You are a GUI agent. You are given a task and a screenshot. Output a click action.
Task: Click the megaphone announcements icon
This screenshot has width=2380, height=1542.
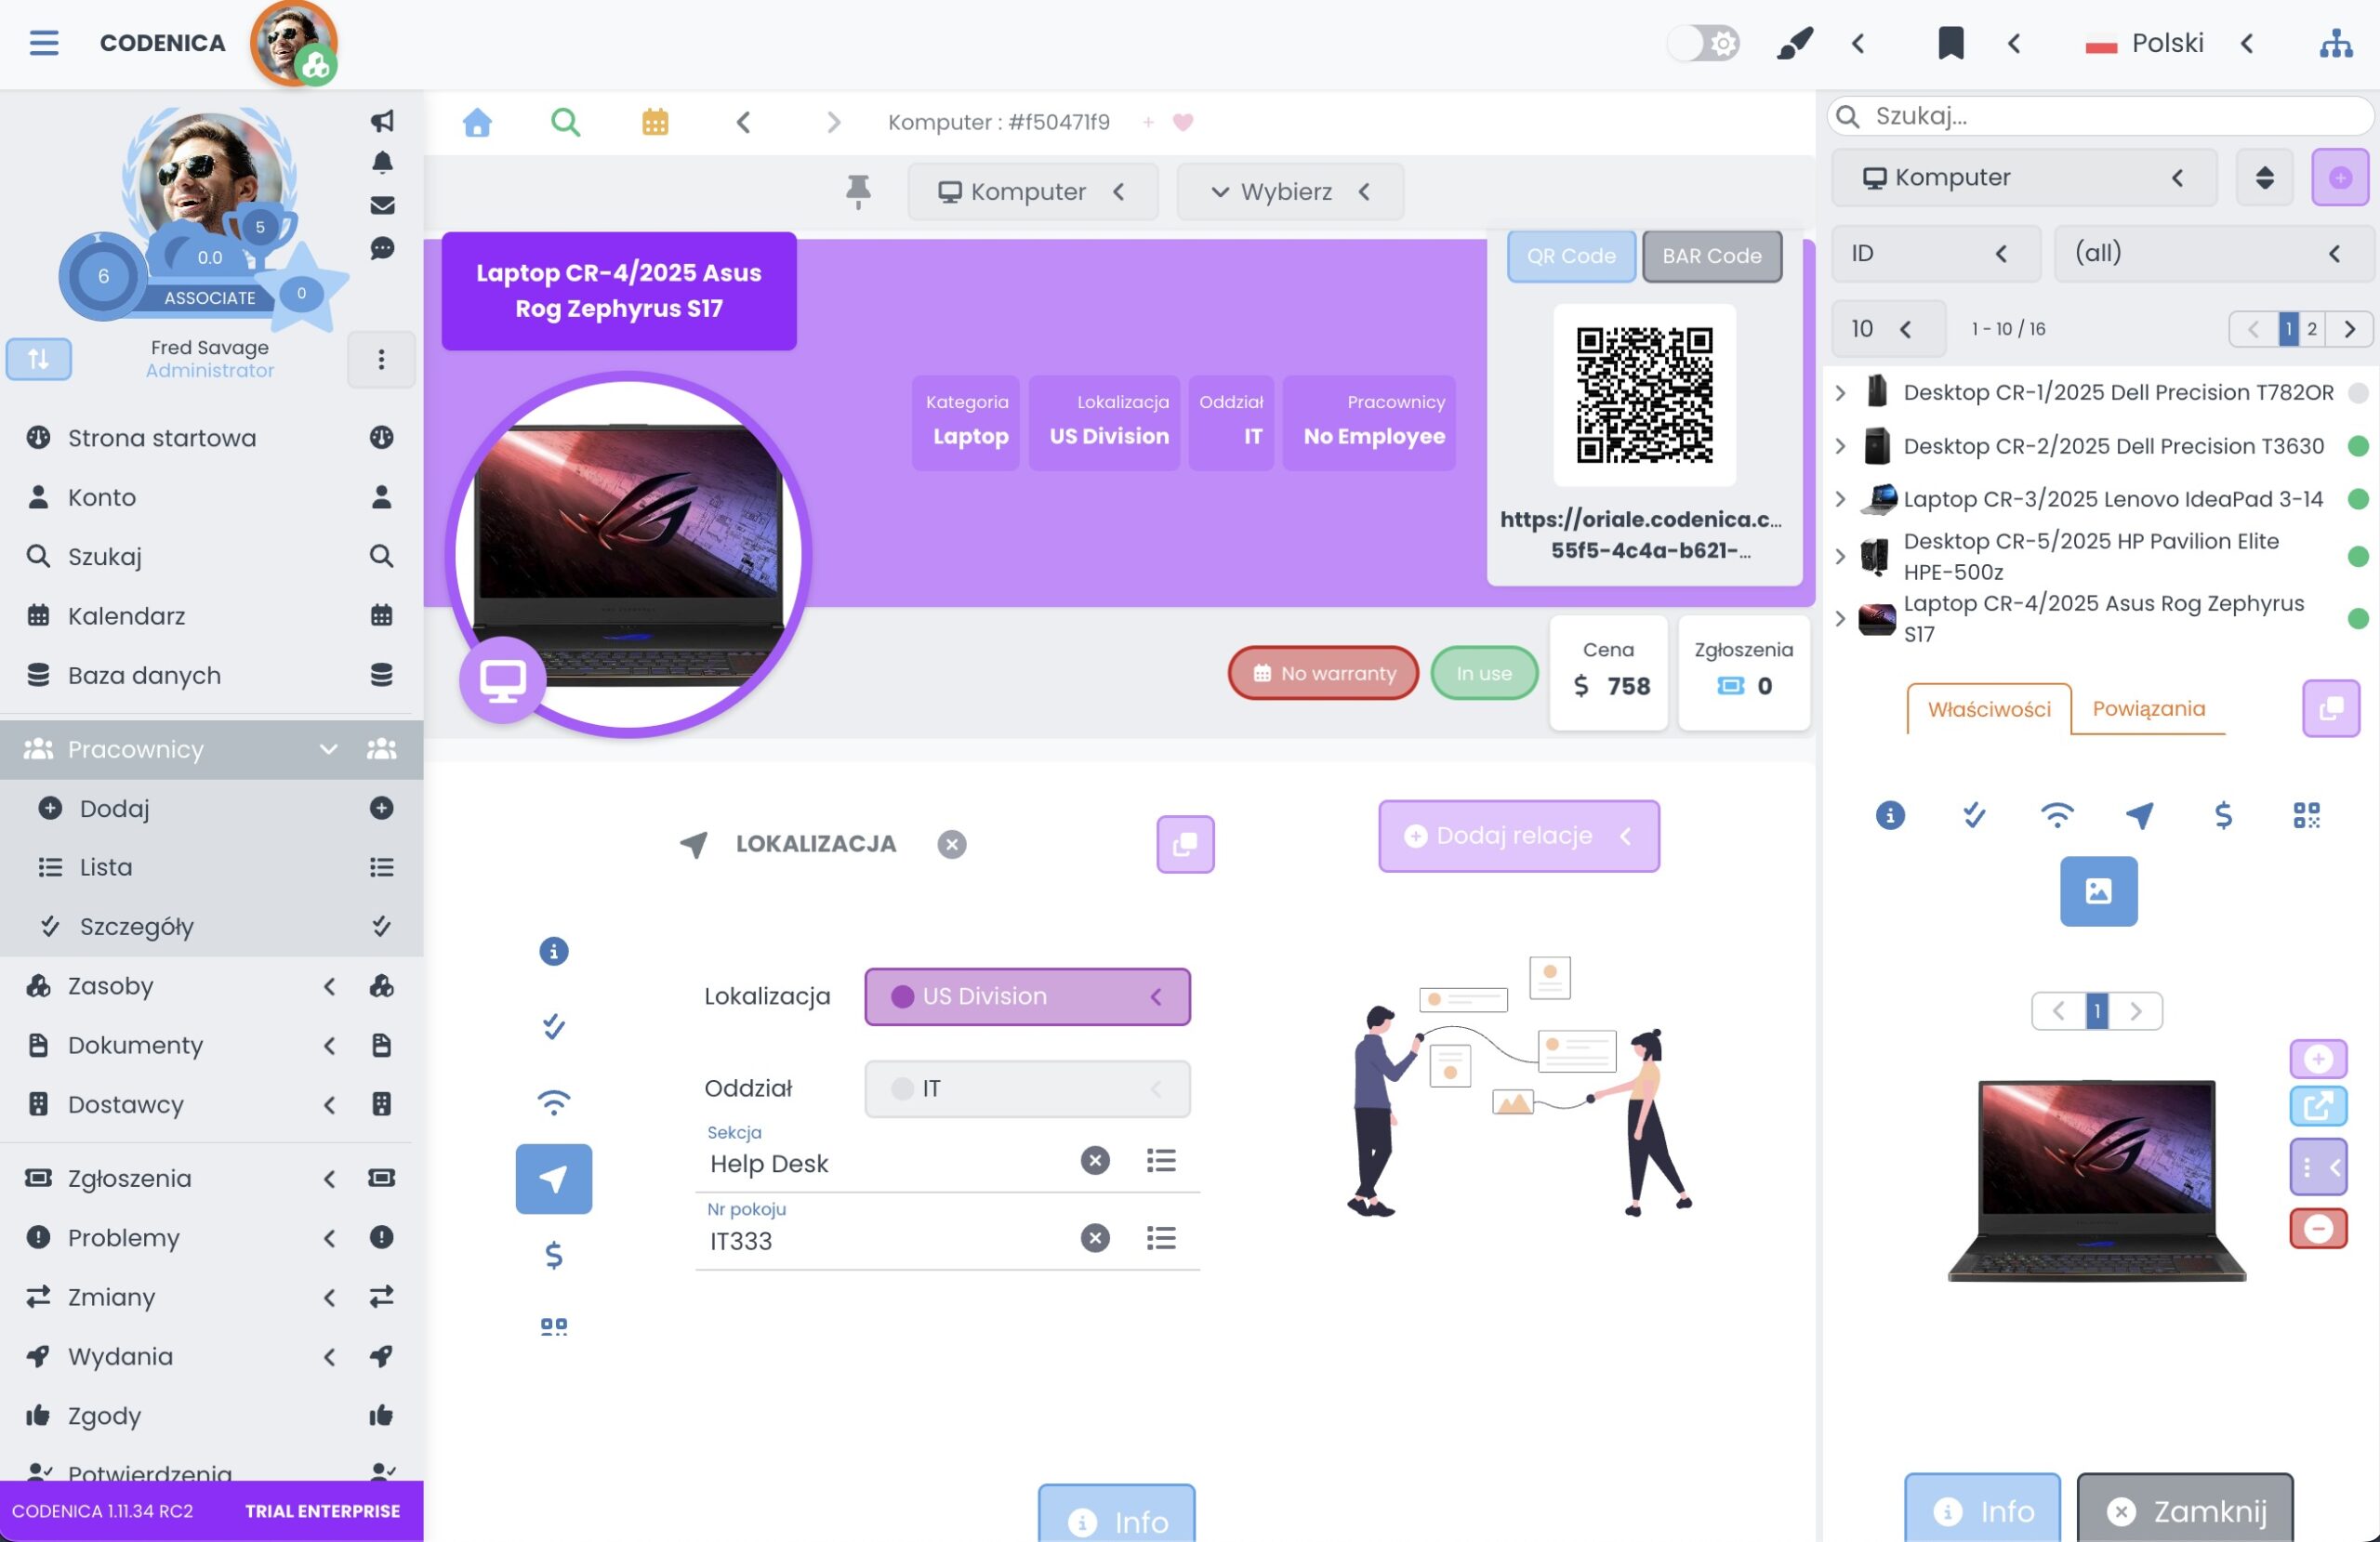pos(382,121)
